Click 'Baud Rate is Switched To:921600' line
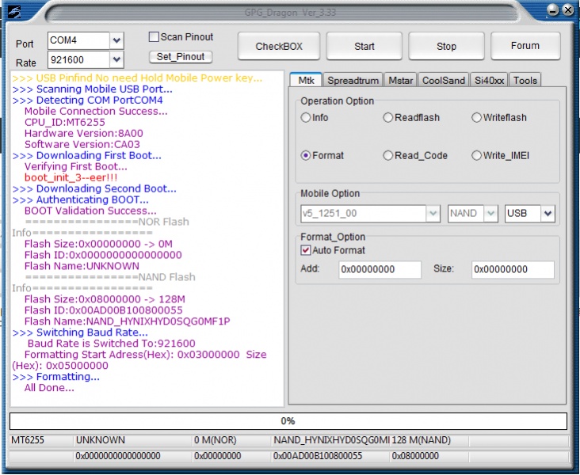 pos(112,344)
